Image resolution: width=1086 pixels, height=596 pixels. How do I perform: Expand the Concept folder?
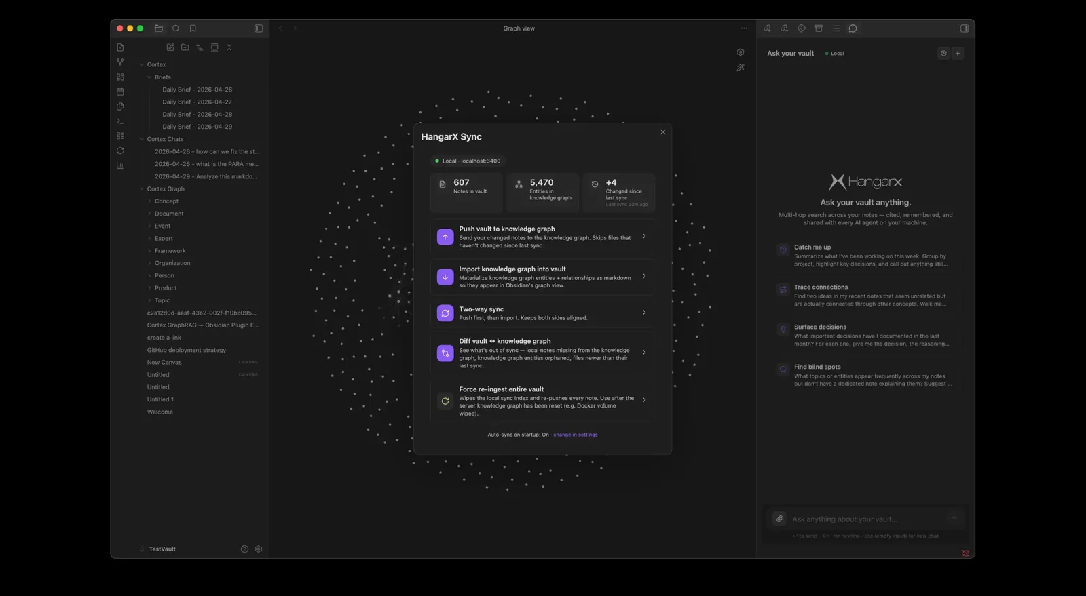(149, 201)
